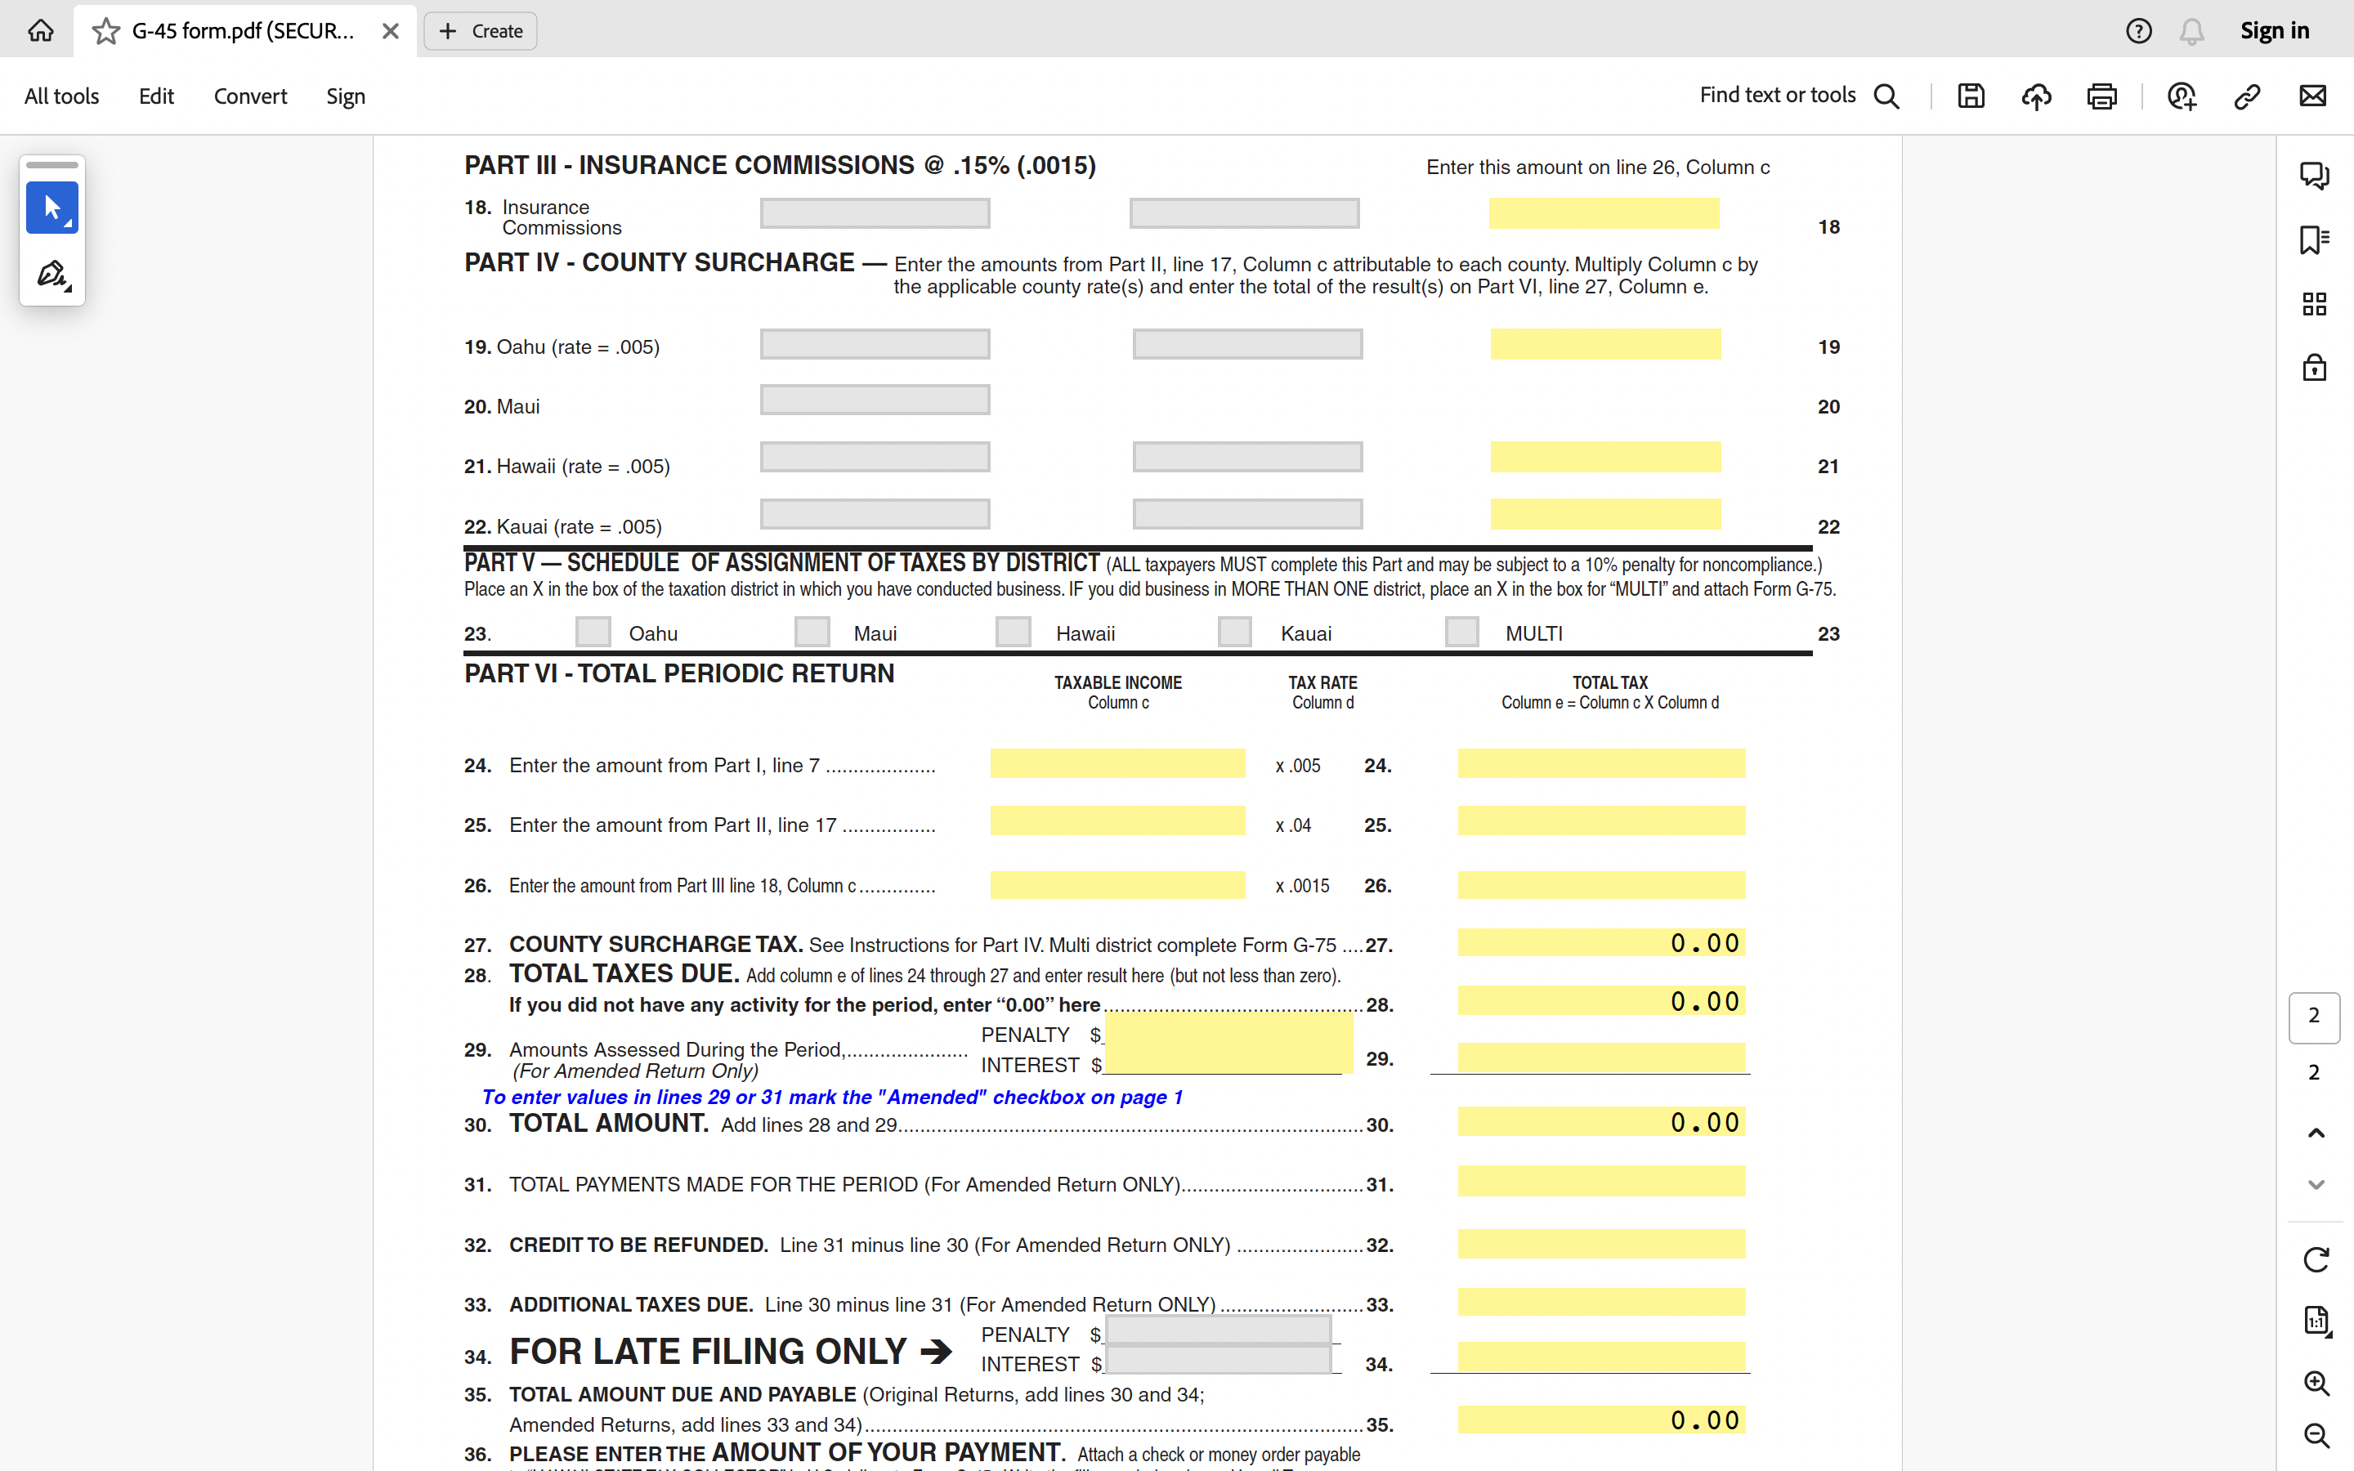Go to next page down chevron
The image size is (2354, 1471).
coord(2316,1184)
